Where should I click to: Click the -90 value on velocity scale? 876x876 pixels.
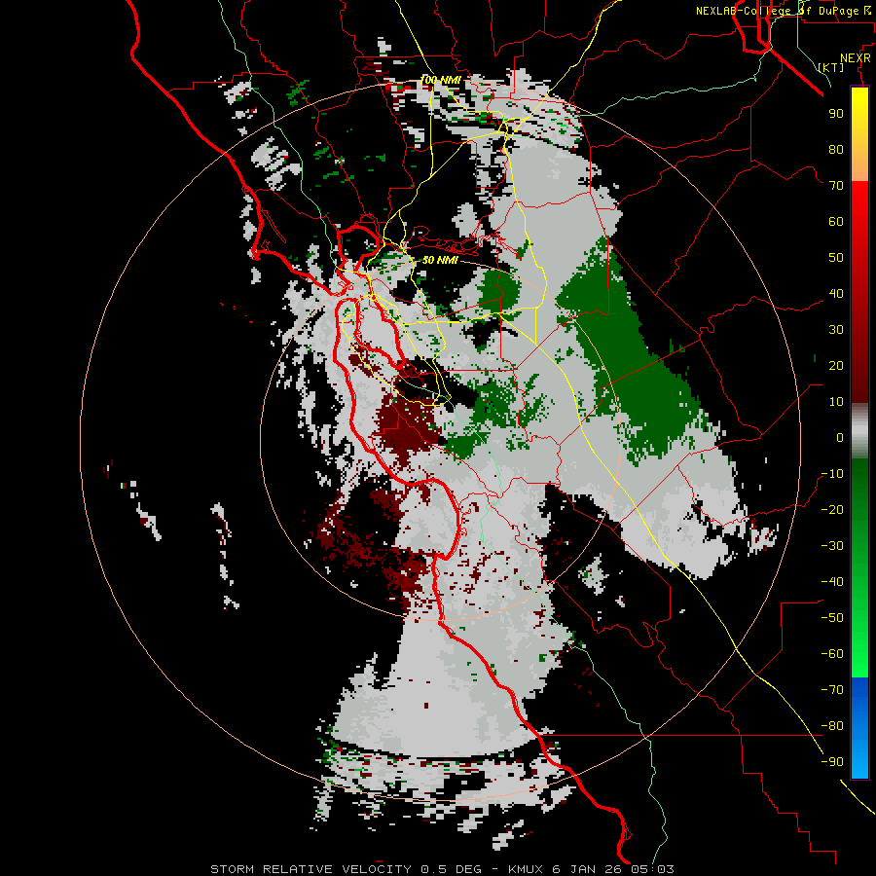point(832,762)
